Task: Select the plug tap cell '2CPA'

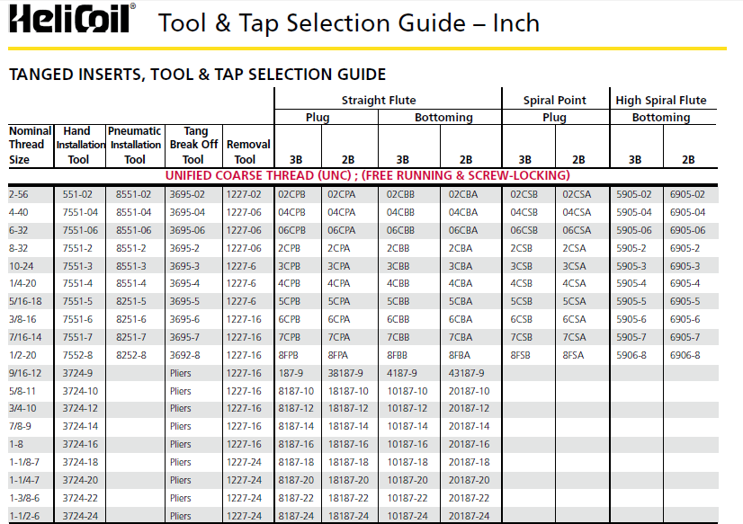Action: [x=339, y=248]
